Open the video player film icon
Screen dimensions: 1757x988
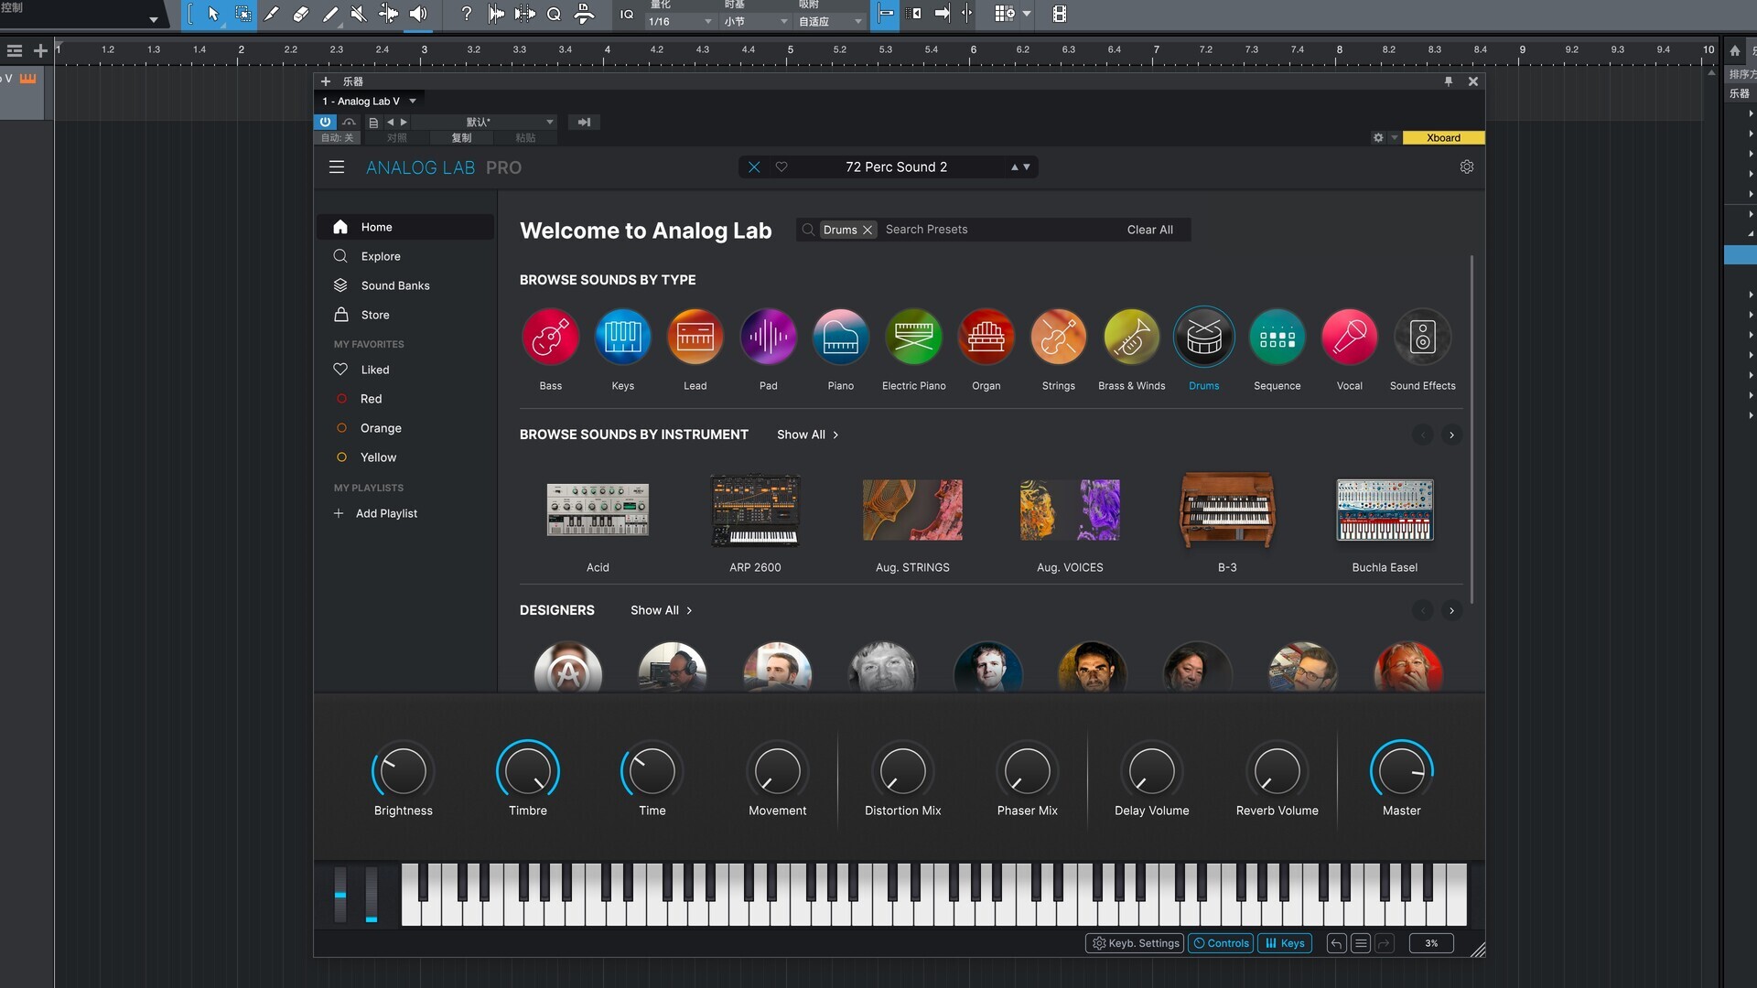(x=1060, y=14)
